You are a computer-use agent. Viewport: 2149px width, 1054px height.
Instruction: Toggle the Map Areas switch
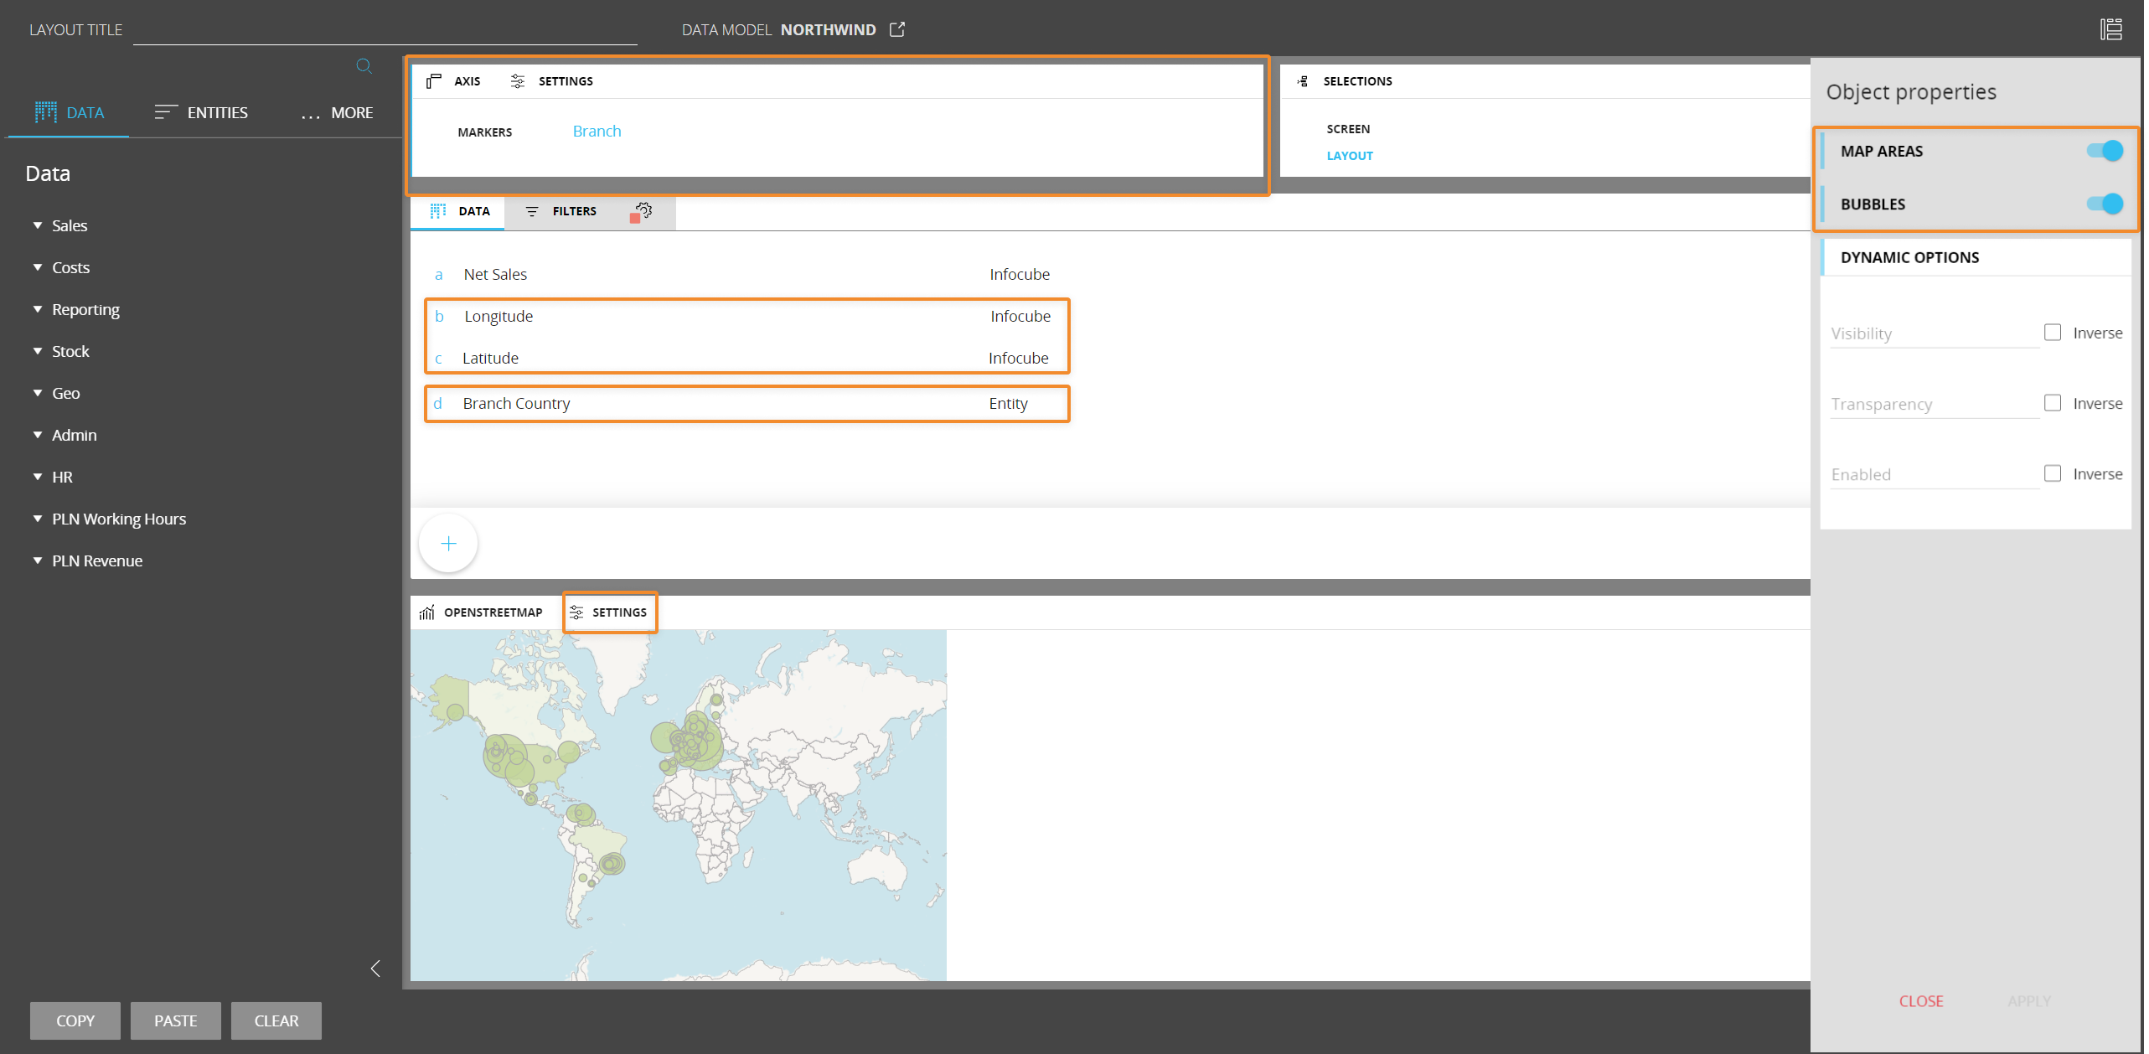[2104, 151]
